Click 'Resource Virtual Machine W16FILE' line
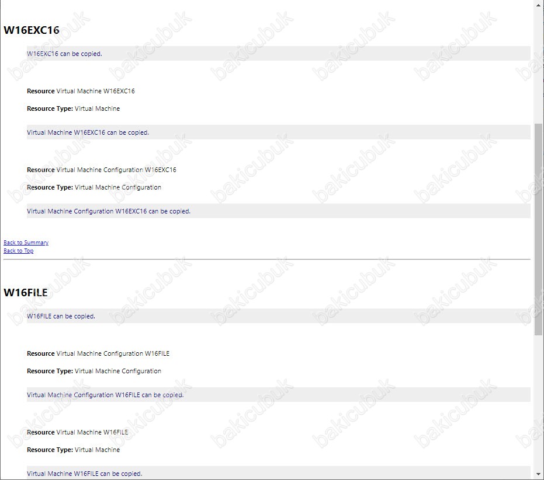Viewport: 544px width, 480px height. click(x=77, y=432)
